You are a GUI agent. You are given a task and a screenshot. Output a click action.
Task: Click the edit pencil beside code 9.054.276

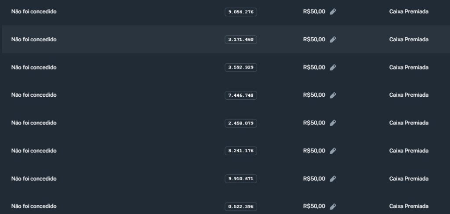coord(333,12)
